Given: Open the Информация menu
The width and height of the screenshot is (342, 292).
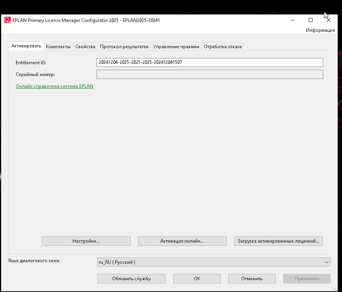Looking at the screenshot, I should tap(320, 30).
